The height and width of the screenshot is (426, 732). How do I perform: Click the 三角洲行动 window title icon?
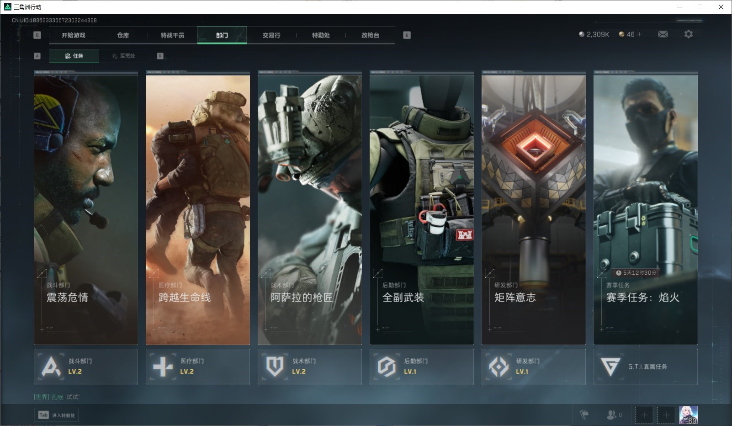click(7, 7)
